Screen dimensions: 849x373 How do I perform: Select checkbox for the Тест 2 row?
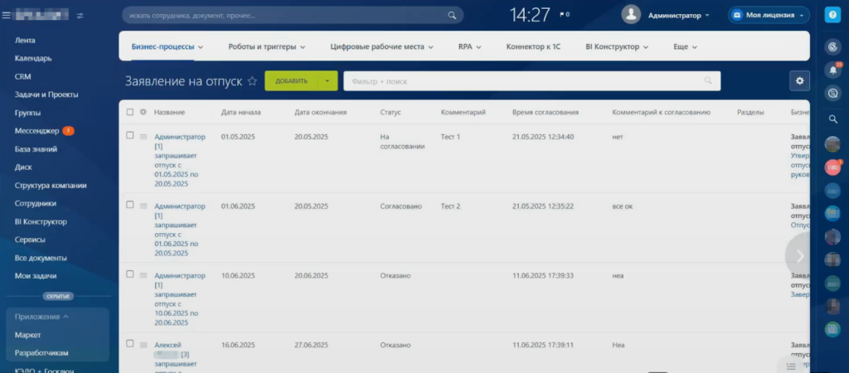pyautogui.click(x=129, y=205)
